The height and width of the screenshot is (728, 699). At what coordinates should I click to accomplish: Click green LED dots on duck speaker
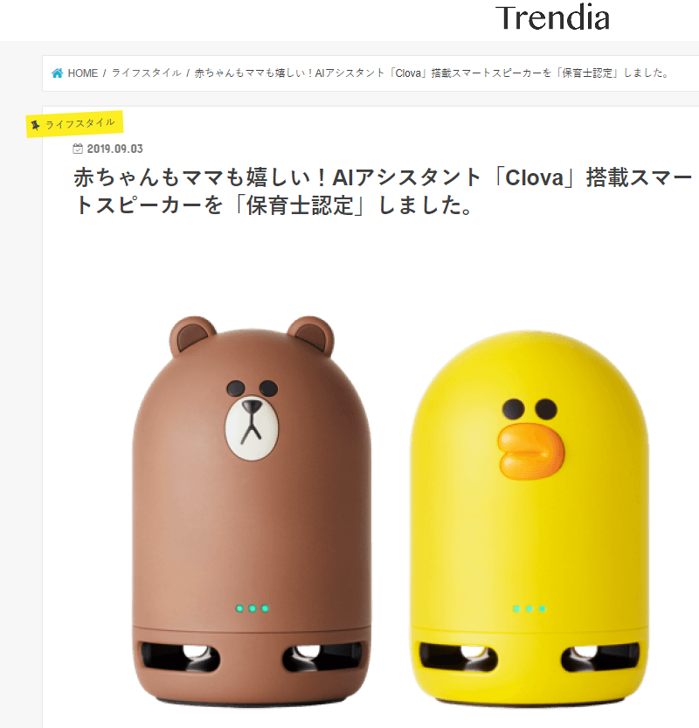[x=529, y=608]
